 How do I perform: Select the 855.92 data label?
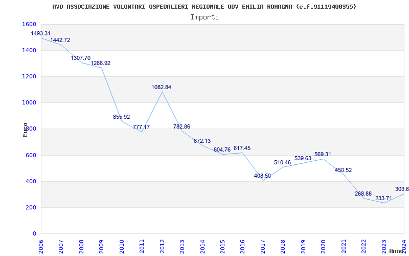[x=121, y=117]
